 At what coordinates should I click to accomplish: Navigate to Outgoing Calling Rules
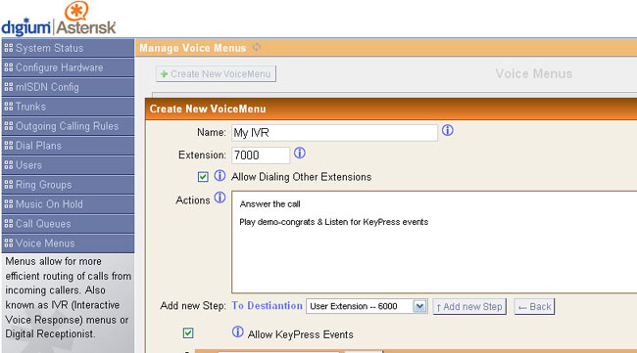[68, 126]
